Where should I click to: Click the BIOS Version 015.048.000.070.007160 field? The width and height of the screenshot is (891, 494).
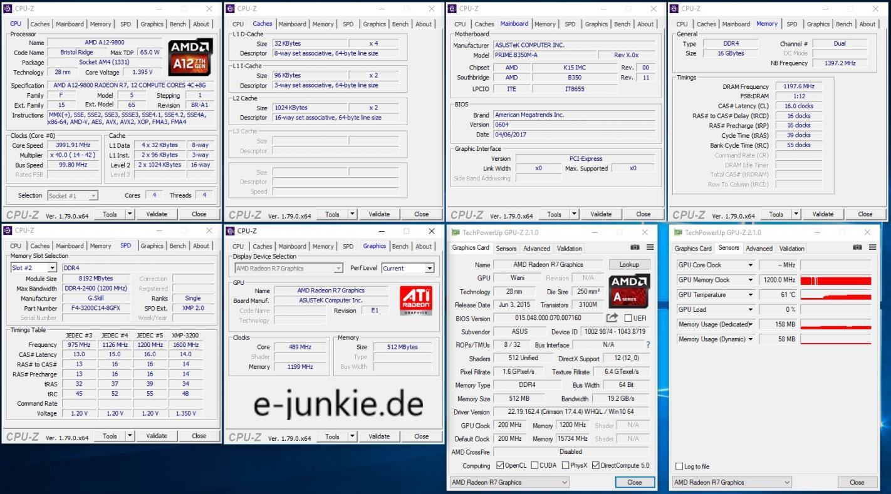point(548,318)
